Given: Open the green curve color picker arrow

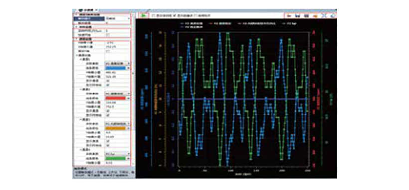Looking at the screenshot, I should coord(129,158).
